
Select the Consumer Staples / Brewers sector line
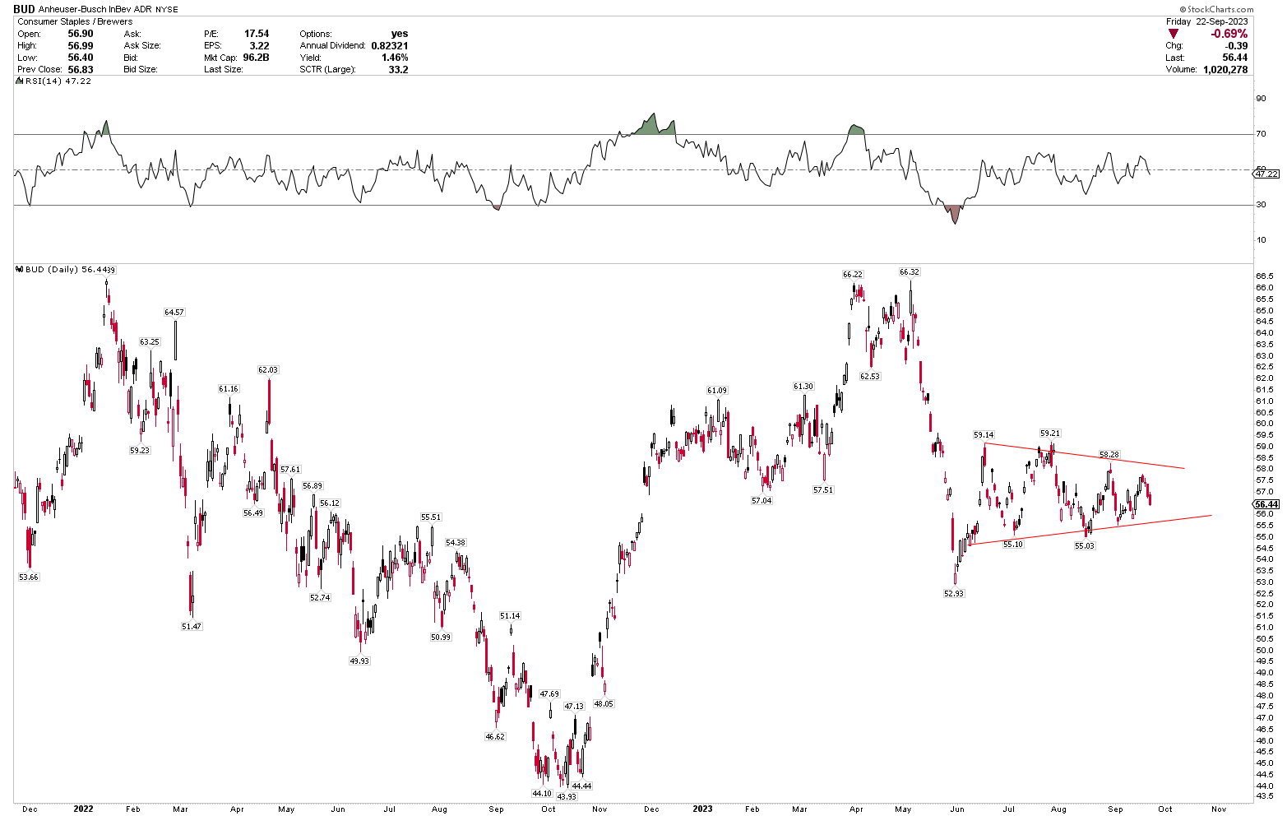point(75,21)
